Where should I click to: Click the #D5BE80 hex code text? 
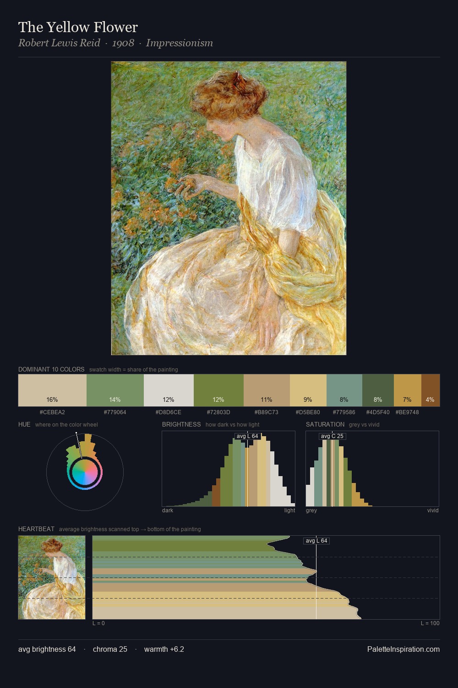click(308, 412)
